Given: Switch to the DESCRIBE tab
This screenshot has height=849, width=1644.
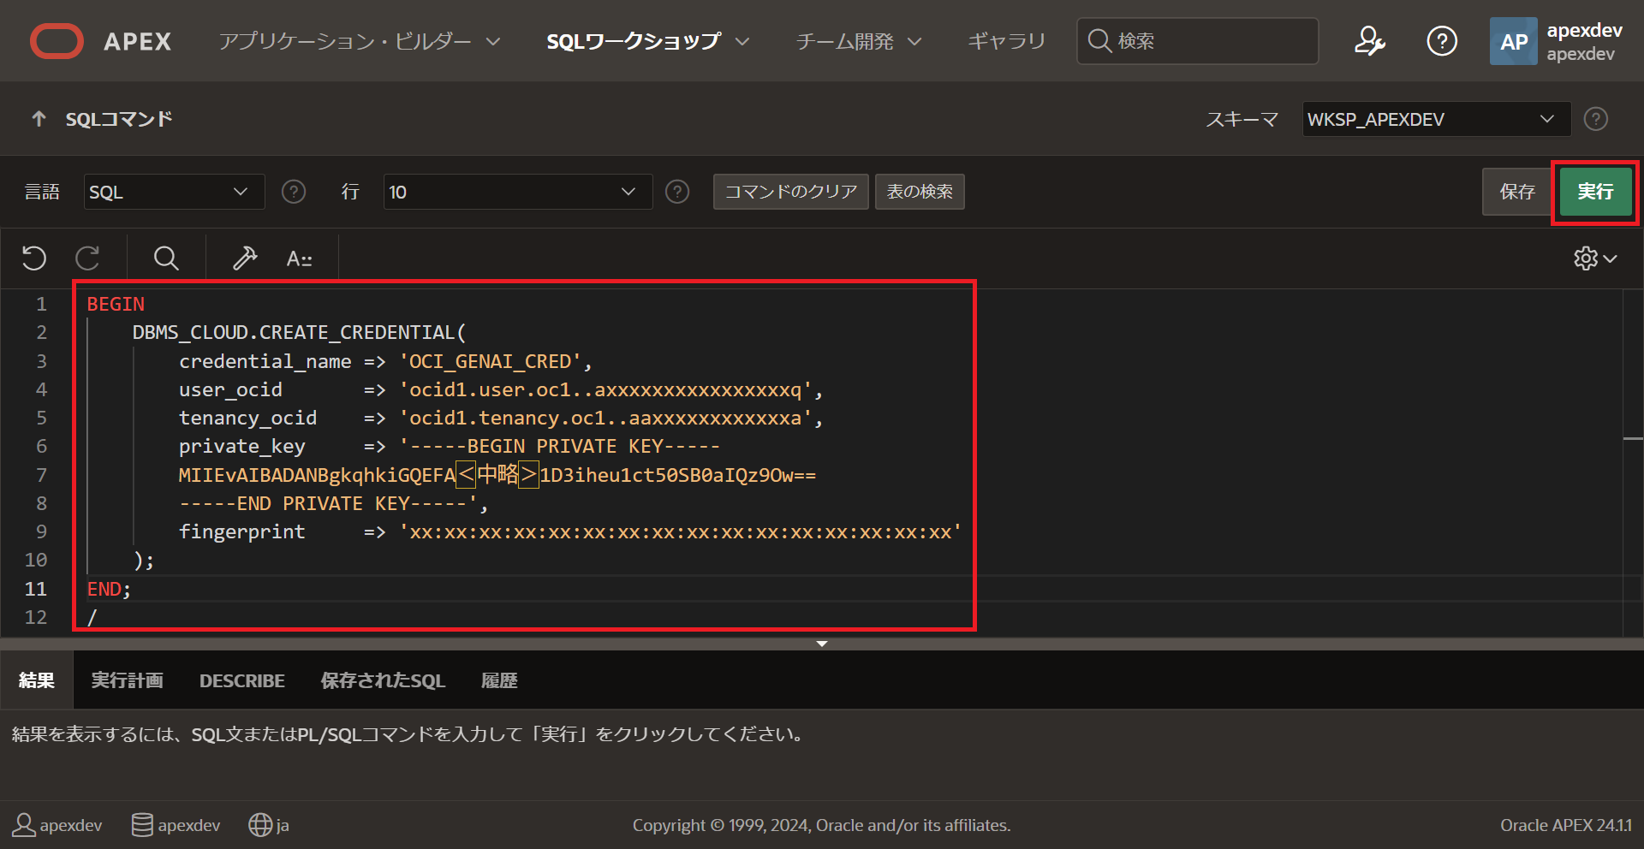Looking at the screenshot, I should point(242,680).
